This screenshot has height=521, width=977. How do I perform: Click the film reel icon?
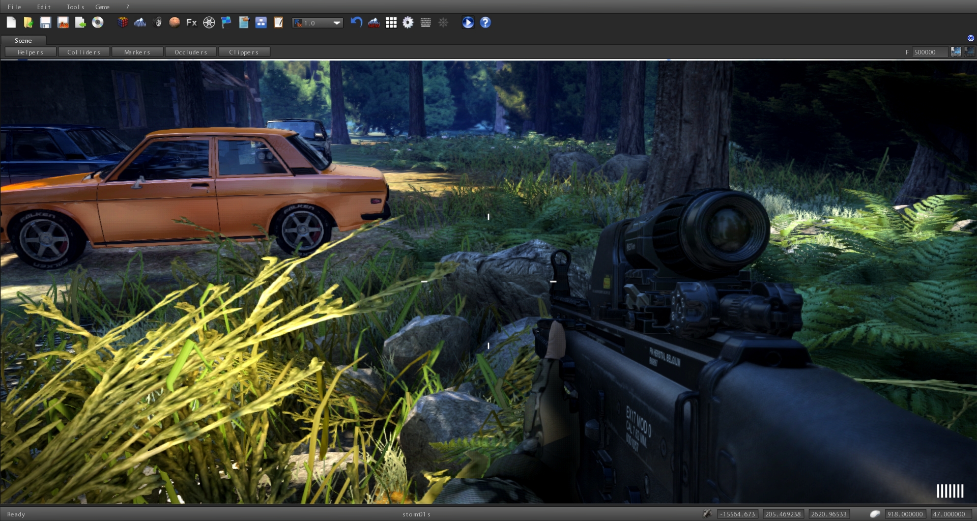[x=209, y=22]
